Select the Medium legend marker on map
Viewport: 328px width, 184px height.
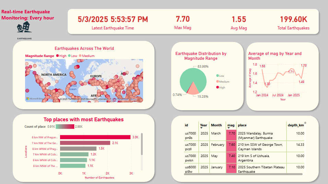tap(80, 56)
